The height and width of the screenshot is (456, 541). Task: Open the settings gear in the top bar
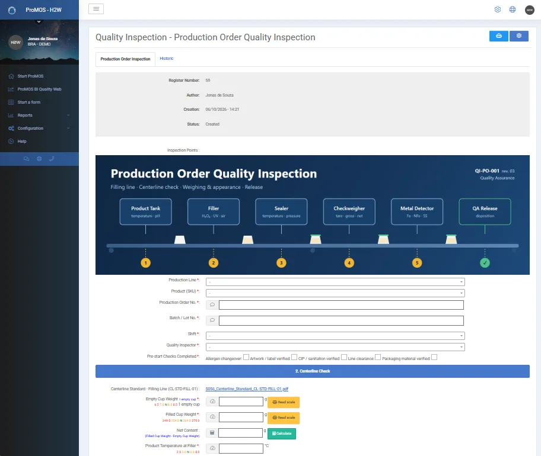(498, 9)
